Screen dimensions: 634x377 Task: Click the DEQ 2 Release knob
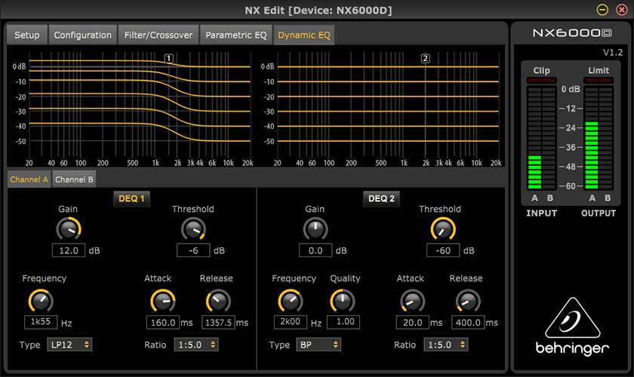pyautogui.click(x=467, y=301)
